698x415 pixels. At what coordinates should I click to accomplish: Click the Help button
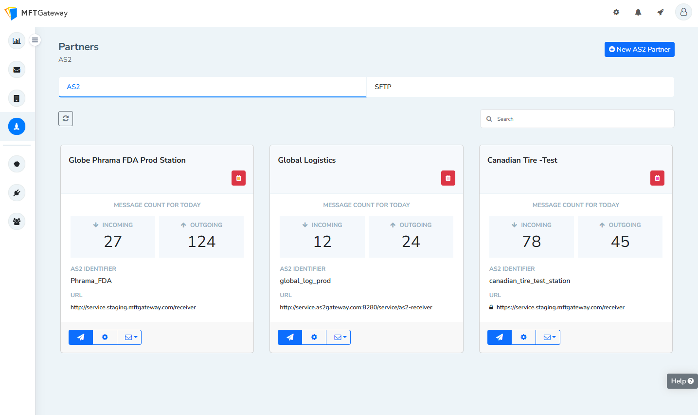pyautogui.click(x=682, y=381)
